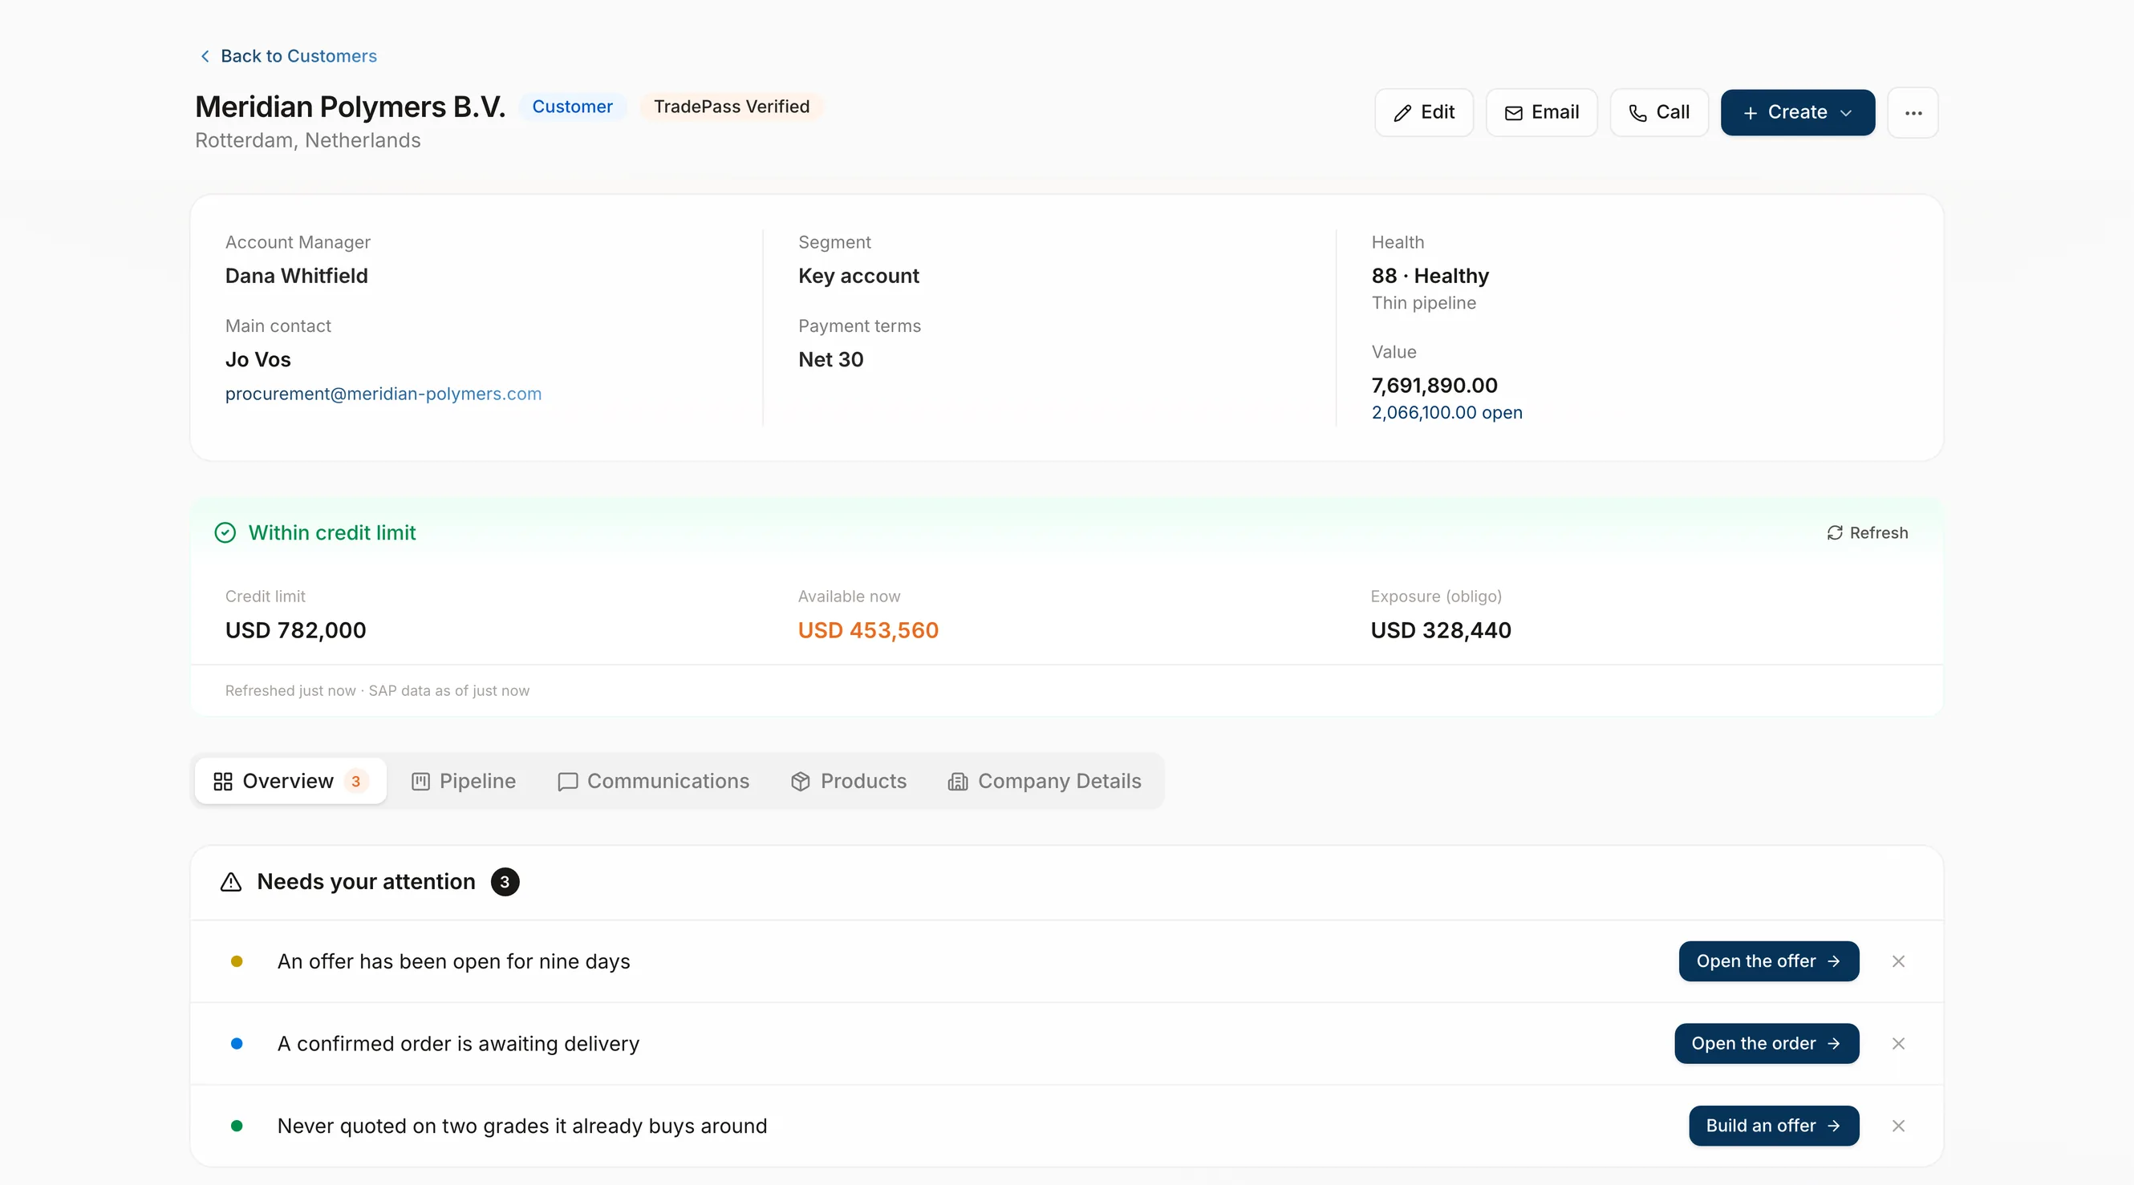Select main contact Jo Vos

pos(258,359)
